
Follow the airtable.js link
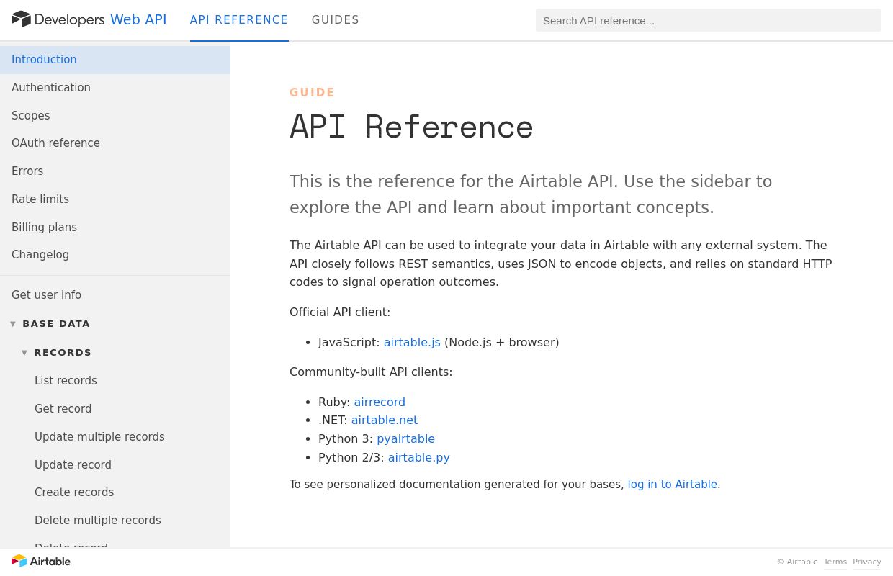click(412, 343)
